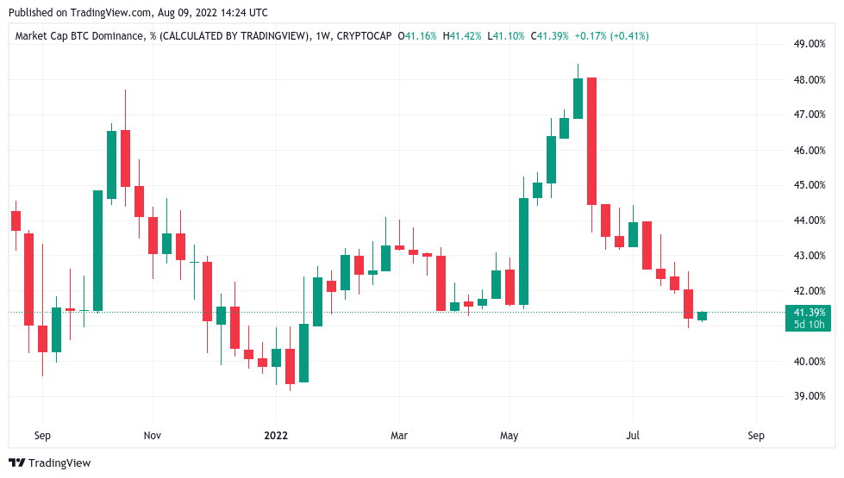This screenshot has width=844, height=478.
Task: Click the May label on time axis
Action: [x=510, y=436]
